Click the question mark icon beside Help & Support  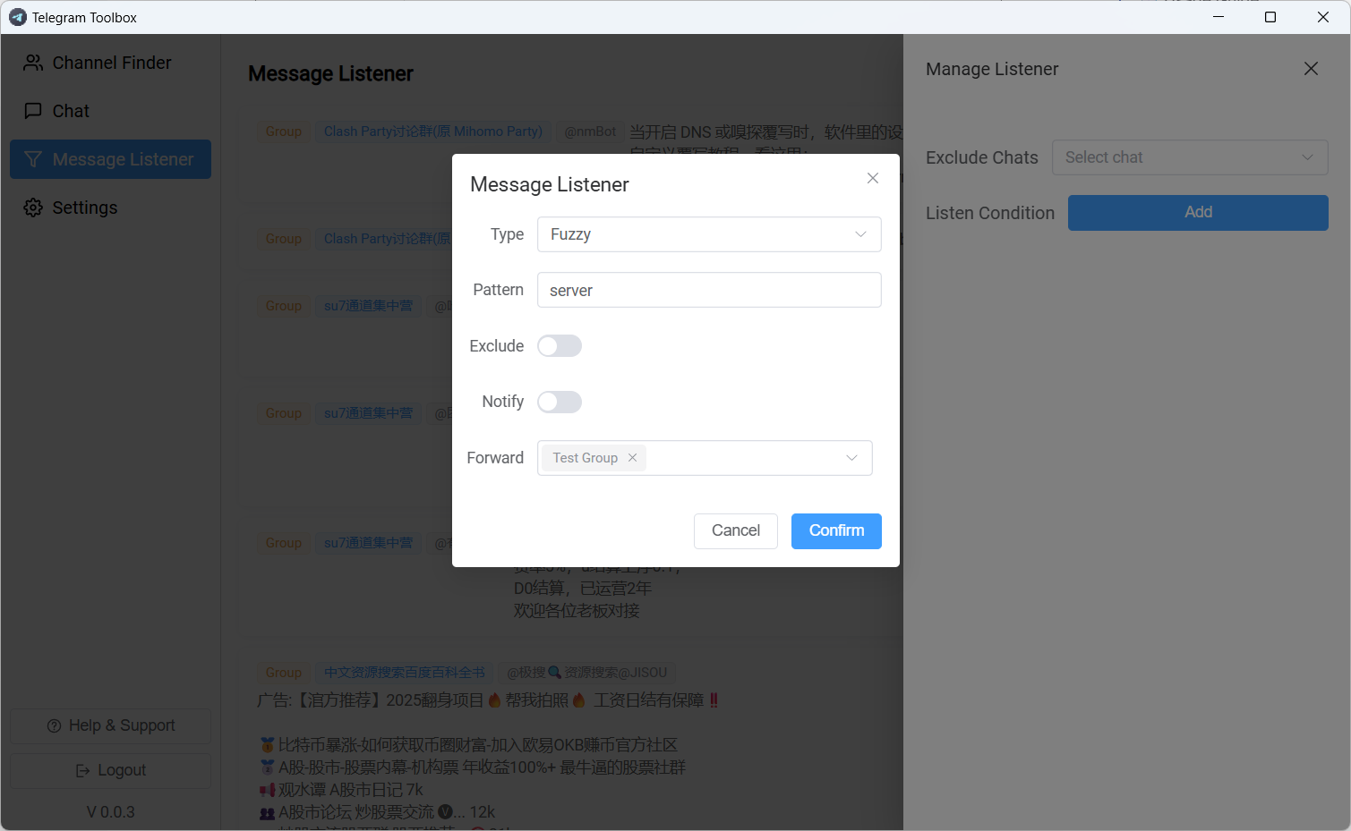(x=55, y=725)
